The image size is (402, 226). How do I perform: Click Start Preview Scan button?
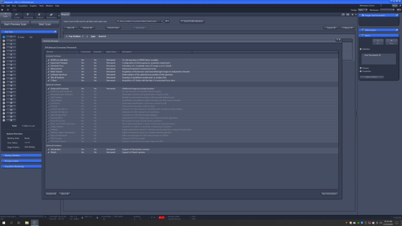point(15,24)
